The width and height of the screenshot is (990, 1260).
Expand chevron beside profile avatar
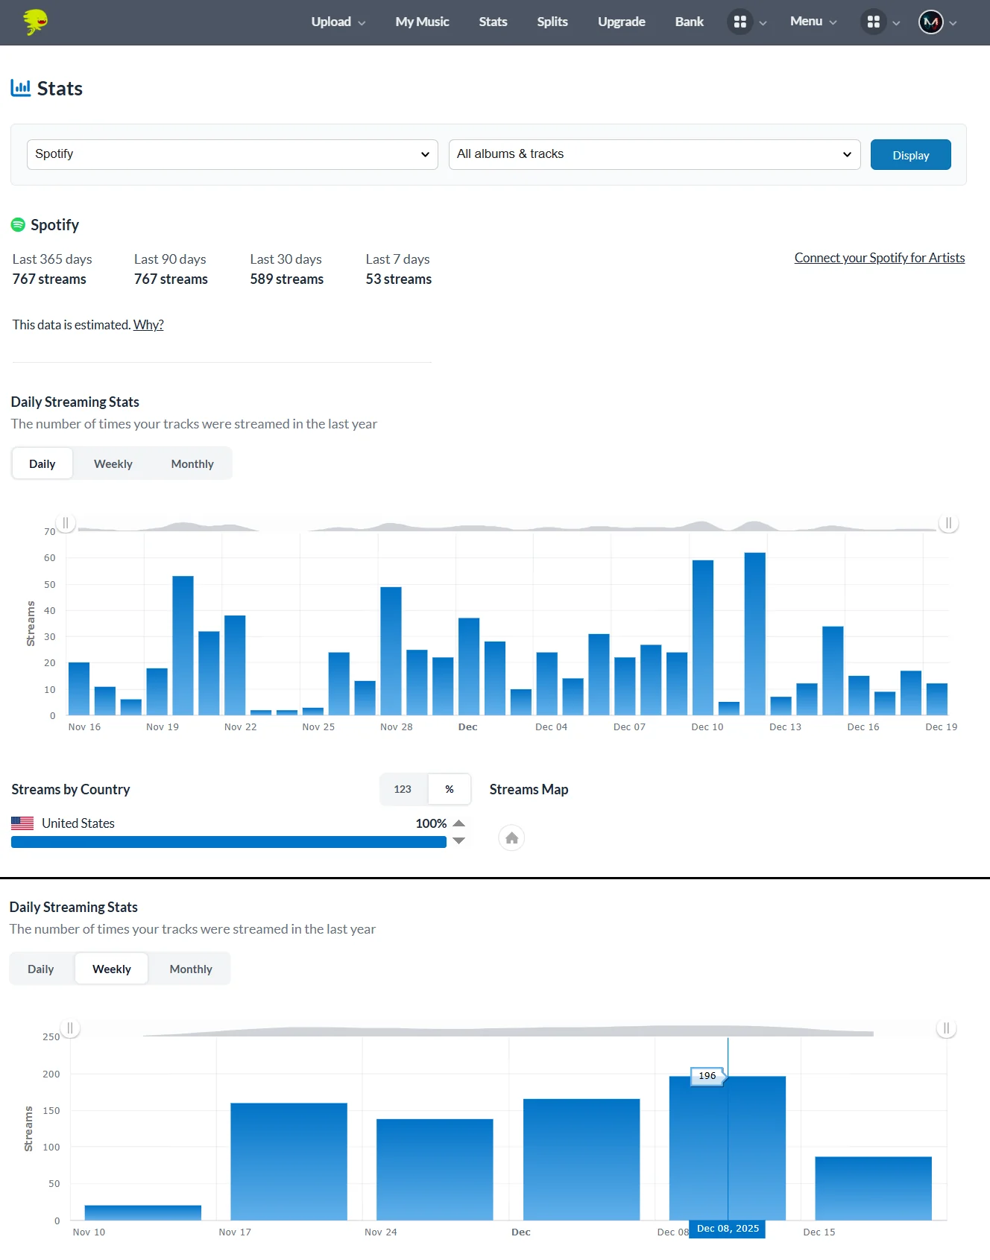[953, 23]
